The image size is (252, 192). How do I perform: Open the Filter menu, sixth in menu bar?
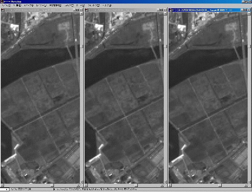click(69, 6)
